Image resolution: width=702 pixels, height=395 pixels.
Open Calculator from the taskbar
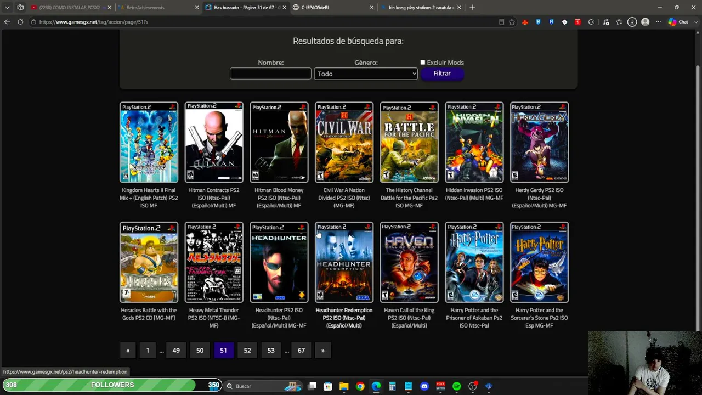392,386
